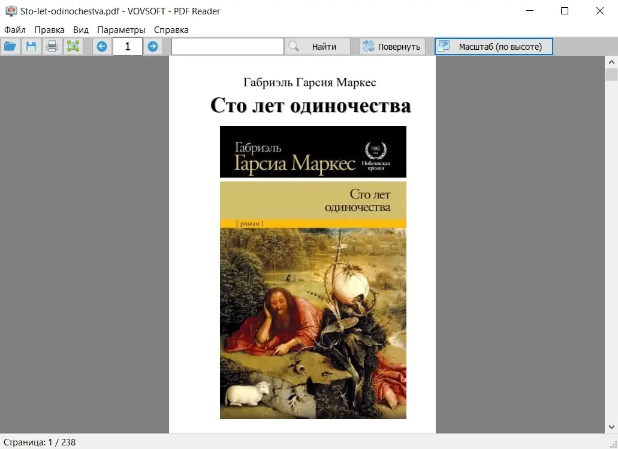The height and width of the screenshot is (449, 618).
Task: Minimize the PDF Reader window
Action: point(530,11)
